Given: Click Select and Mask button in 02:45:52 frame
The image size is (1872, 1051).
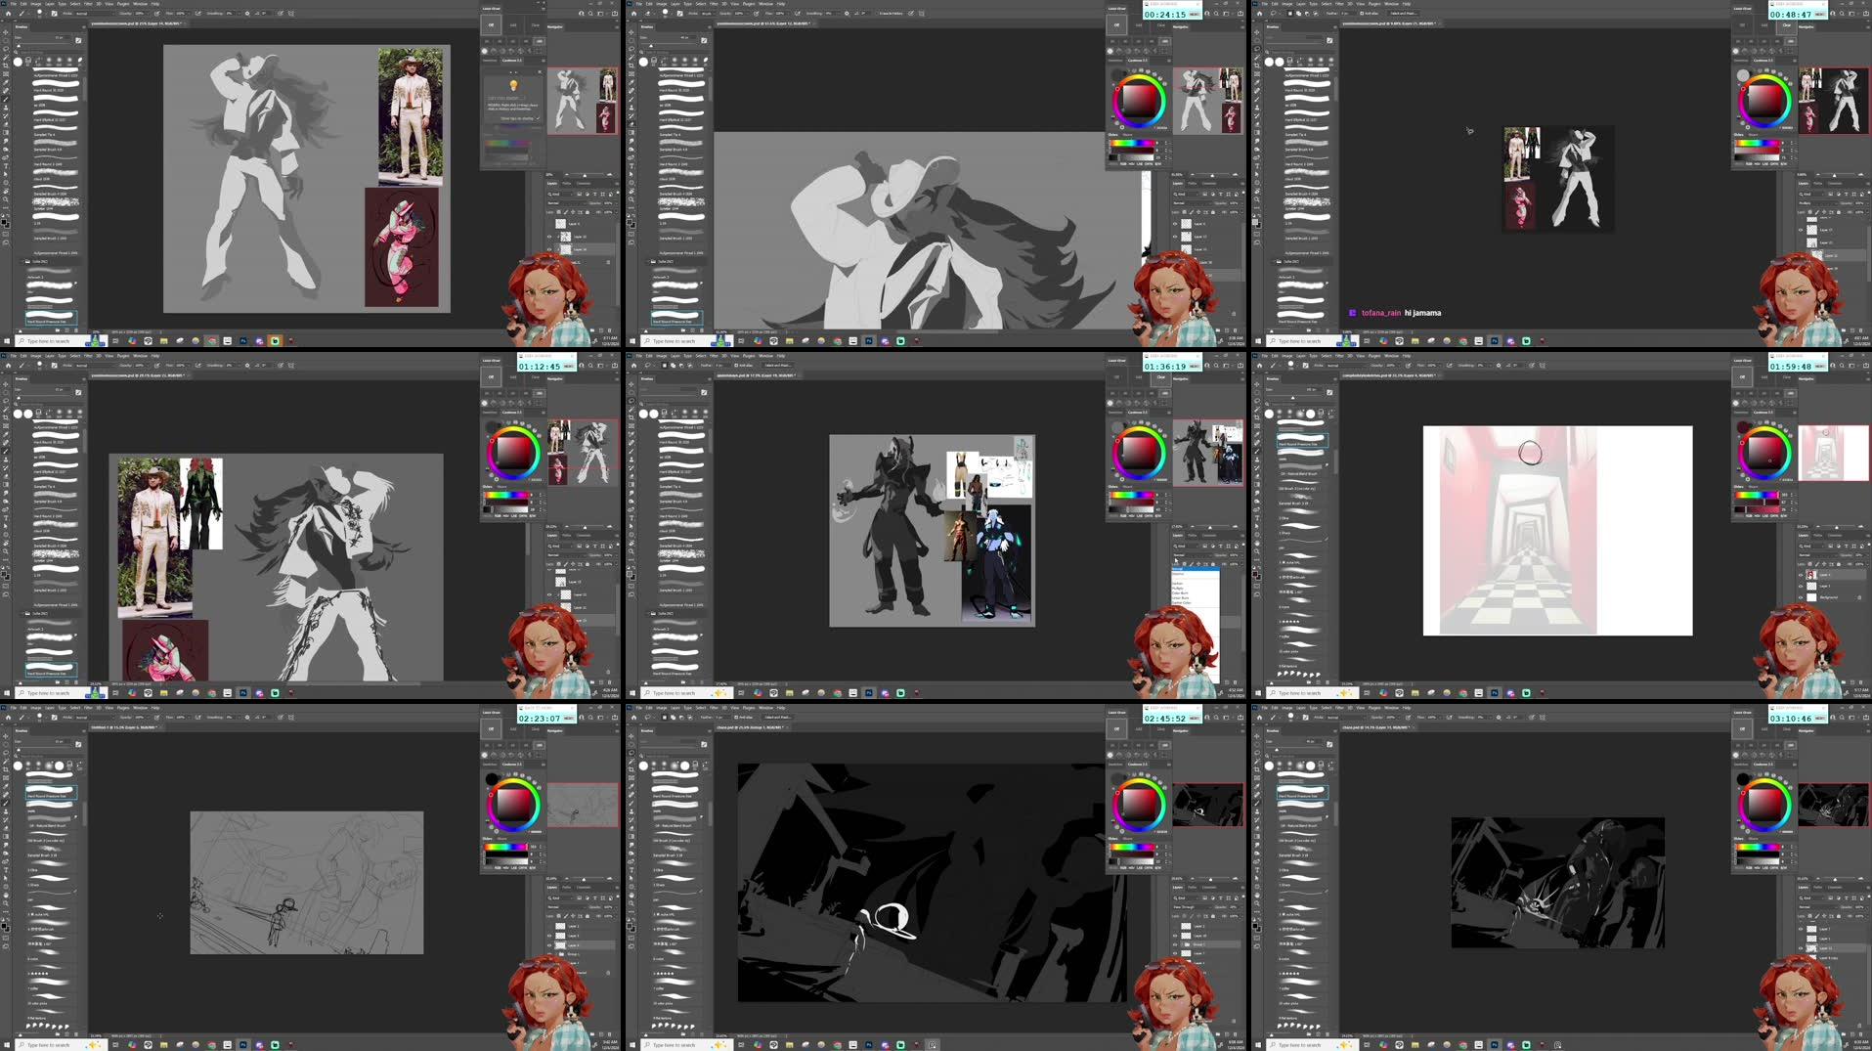Looking at the screenshot, I should [x=778, y=718].
